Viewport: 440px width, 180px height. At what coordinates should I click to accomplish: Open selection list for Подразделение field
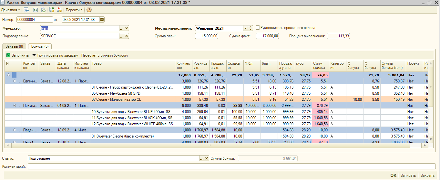[x=122, y=36]
